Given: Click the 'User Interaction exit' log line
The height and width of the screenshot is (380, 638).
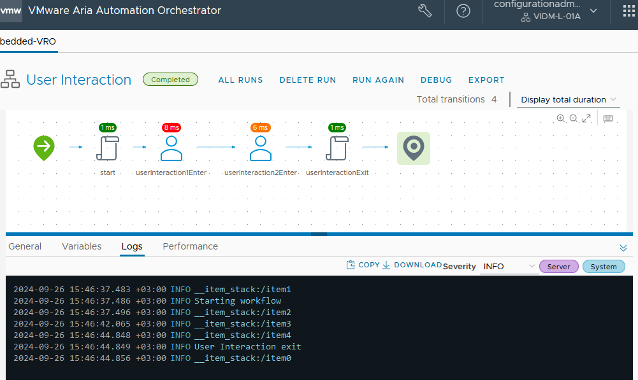Looking at the screenshot, I should coord(247,347).
